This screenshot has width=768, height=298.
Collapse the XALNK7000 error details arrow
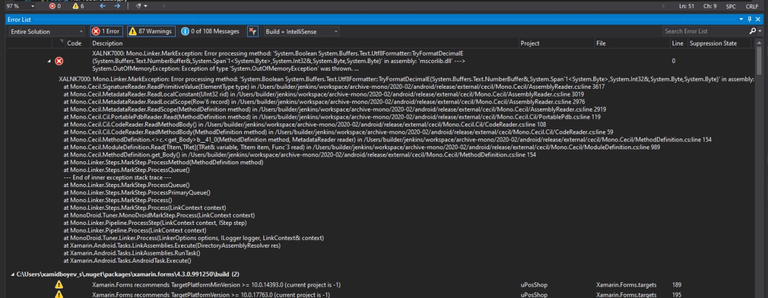click(x=49, y=61)
